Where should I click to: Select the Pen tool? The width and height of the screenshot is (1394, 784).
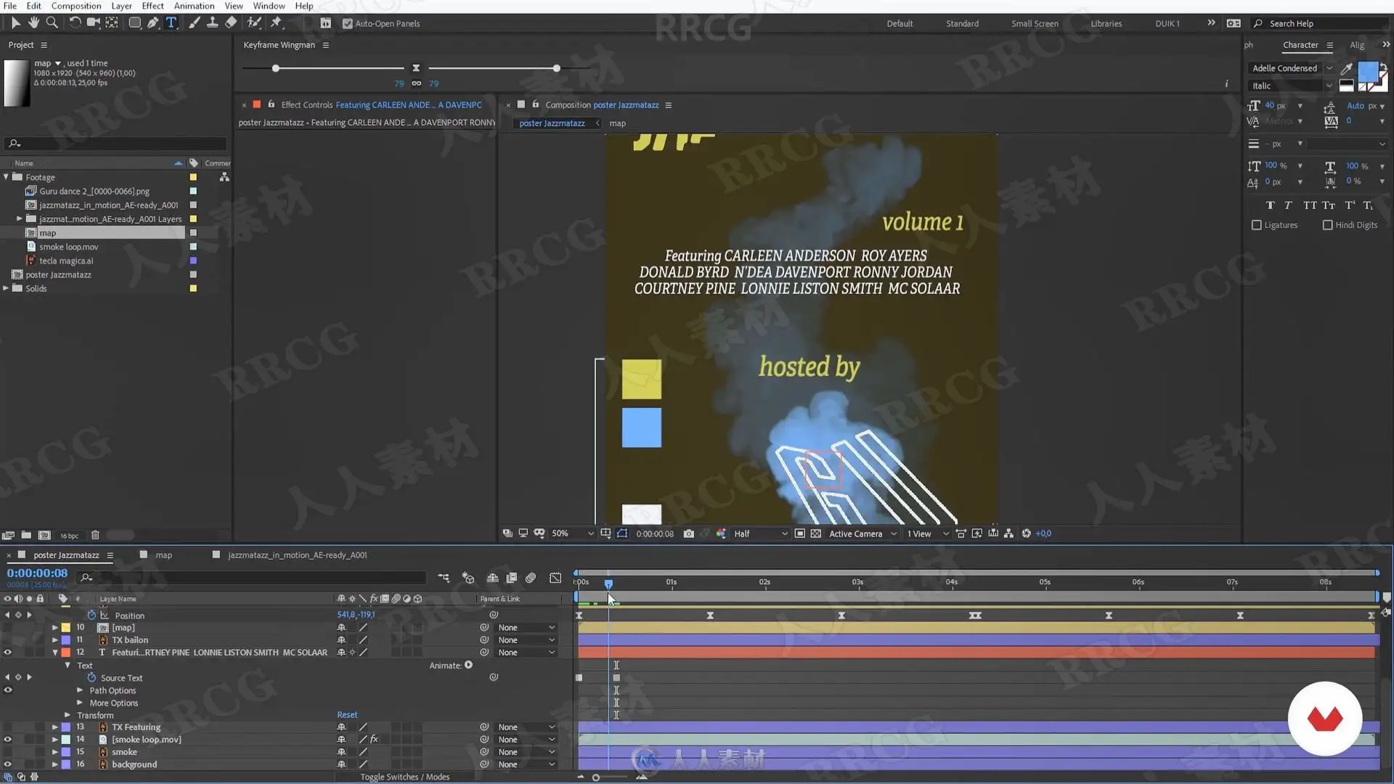point(152,23)
